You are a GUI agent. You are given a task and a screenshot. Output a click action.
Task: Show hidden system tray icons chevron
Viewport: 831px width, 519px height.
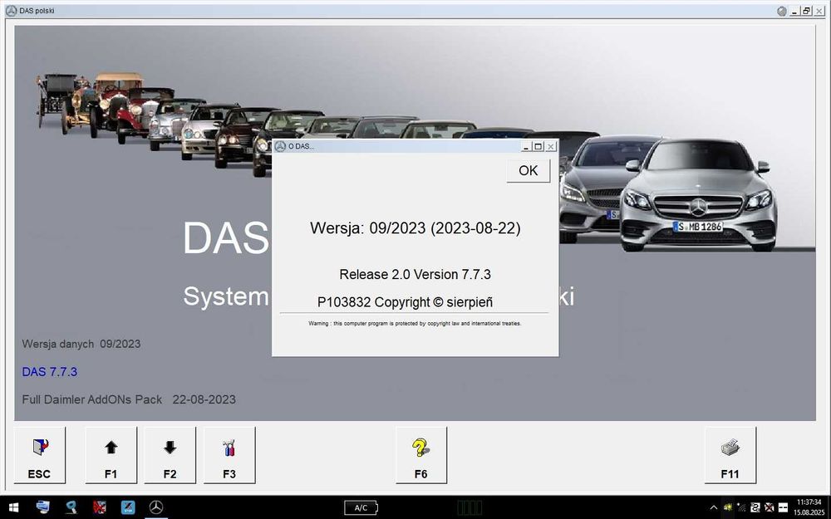coord(713,508)
